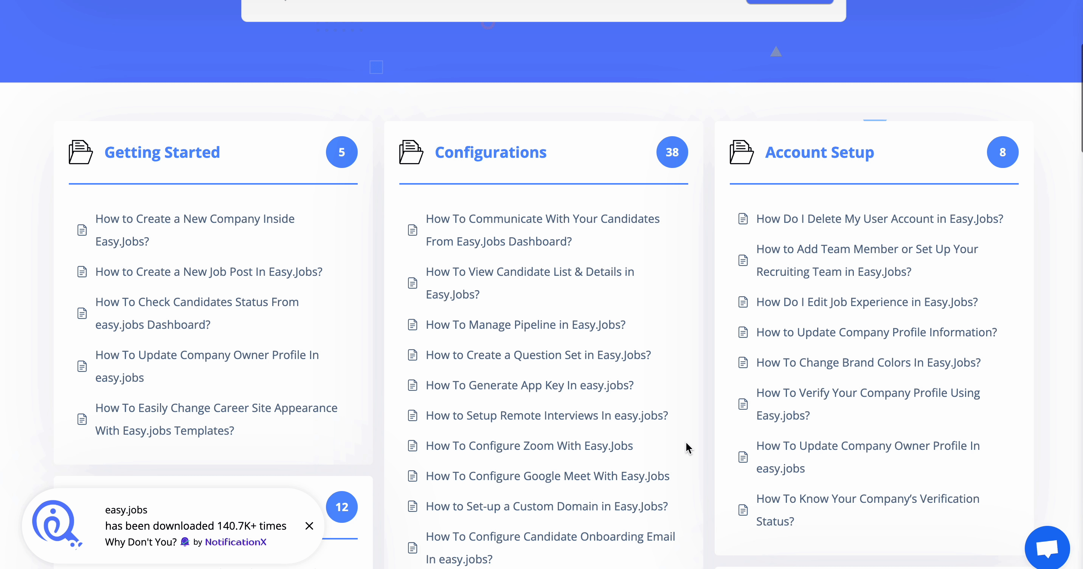Viewport: 1083px width, 569px height.
Task: Click document icon beside 'Update Company Profile Information'
Action: pos(743,332)
